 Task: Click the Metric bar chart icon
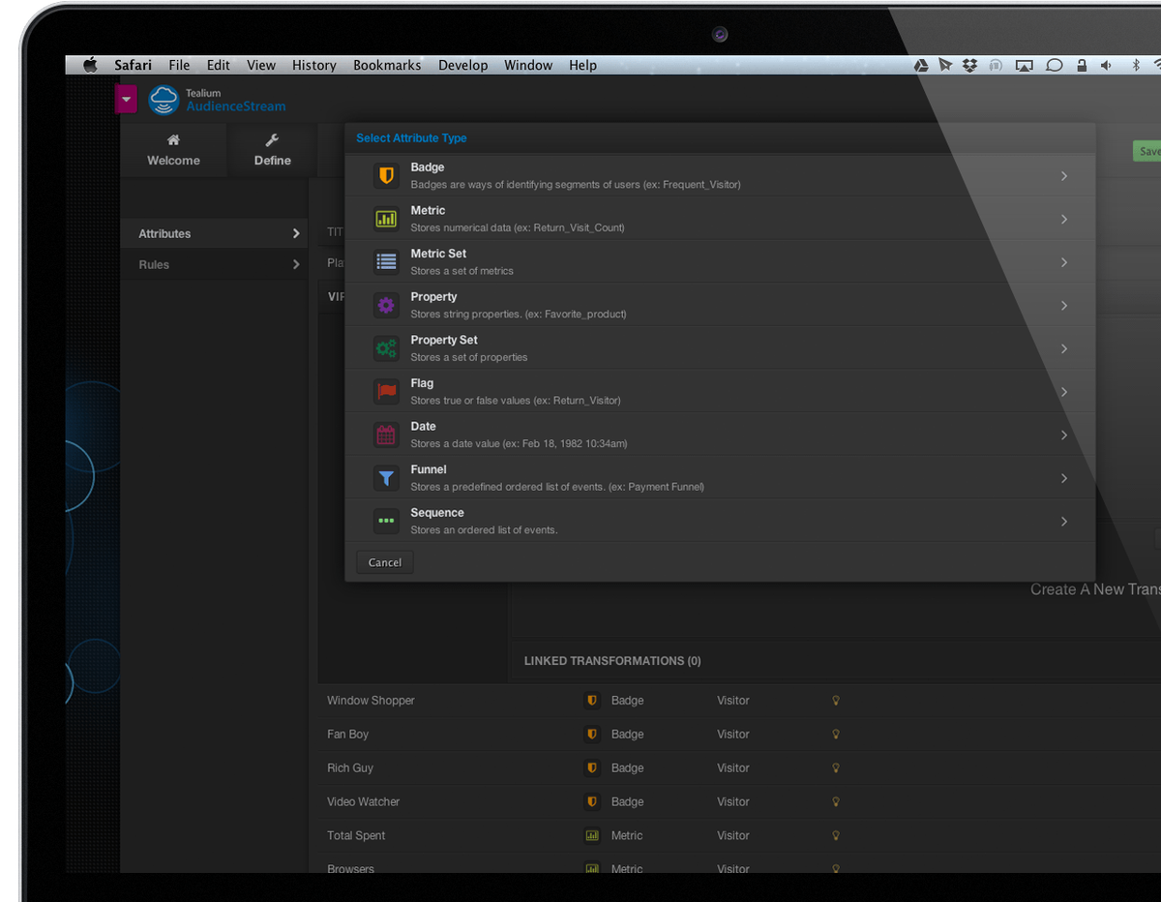pyautogui.click(x=386, y=219)
